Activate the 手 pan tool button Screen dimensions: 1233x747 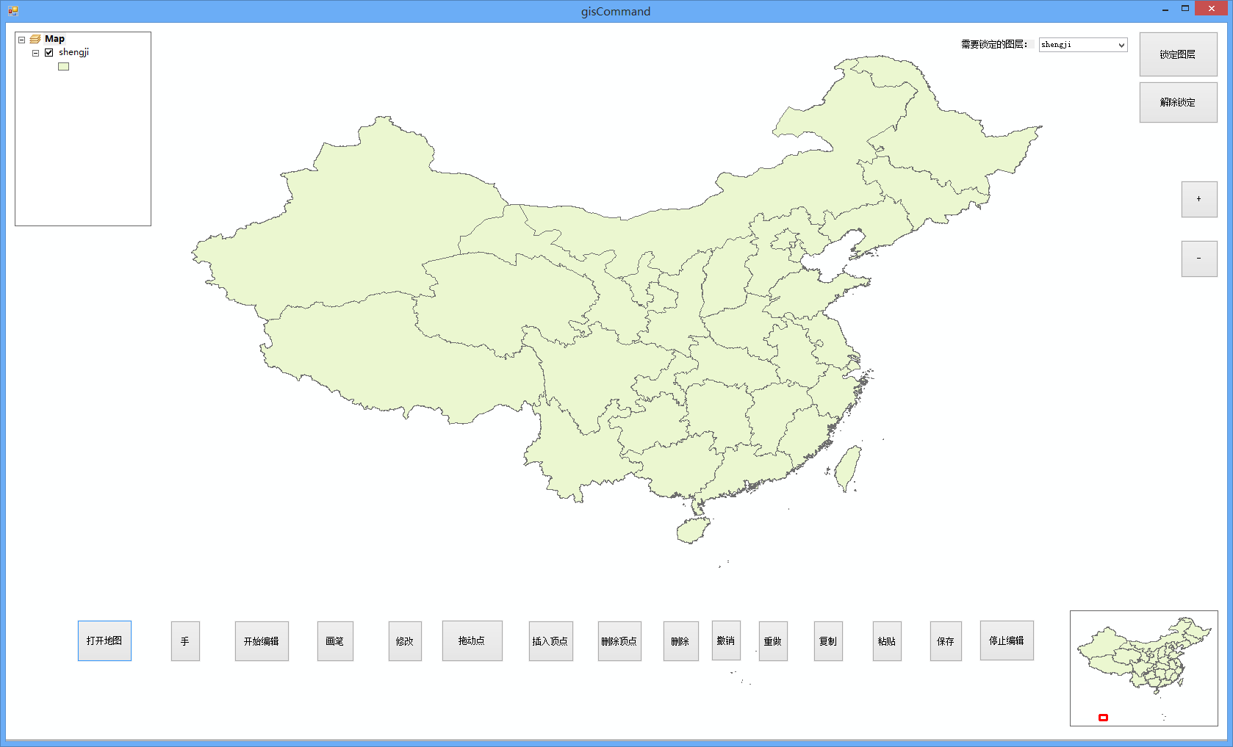point(185,641)
